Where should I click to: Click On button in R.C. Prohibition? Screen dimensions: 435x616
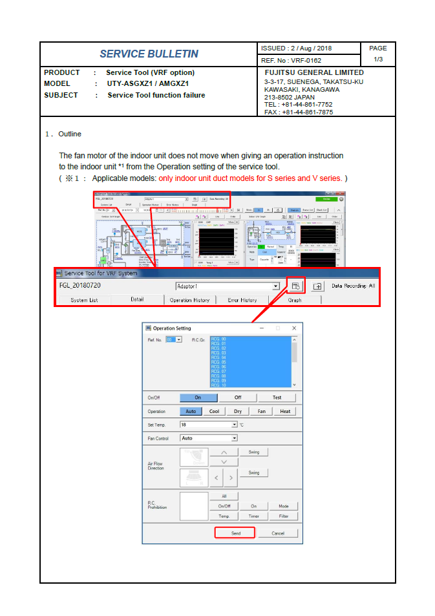(254, 506)
